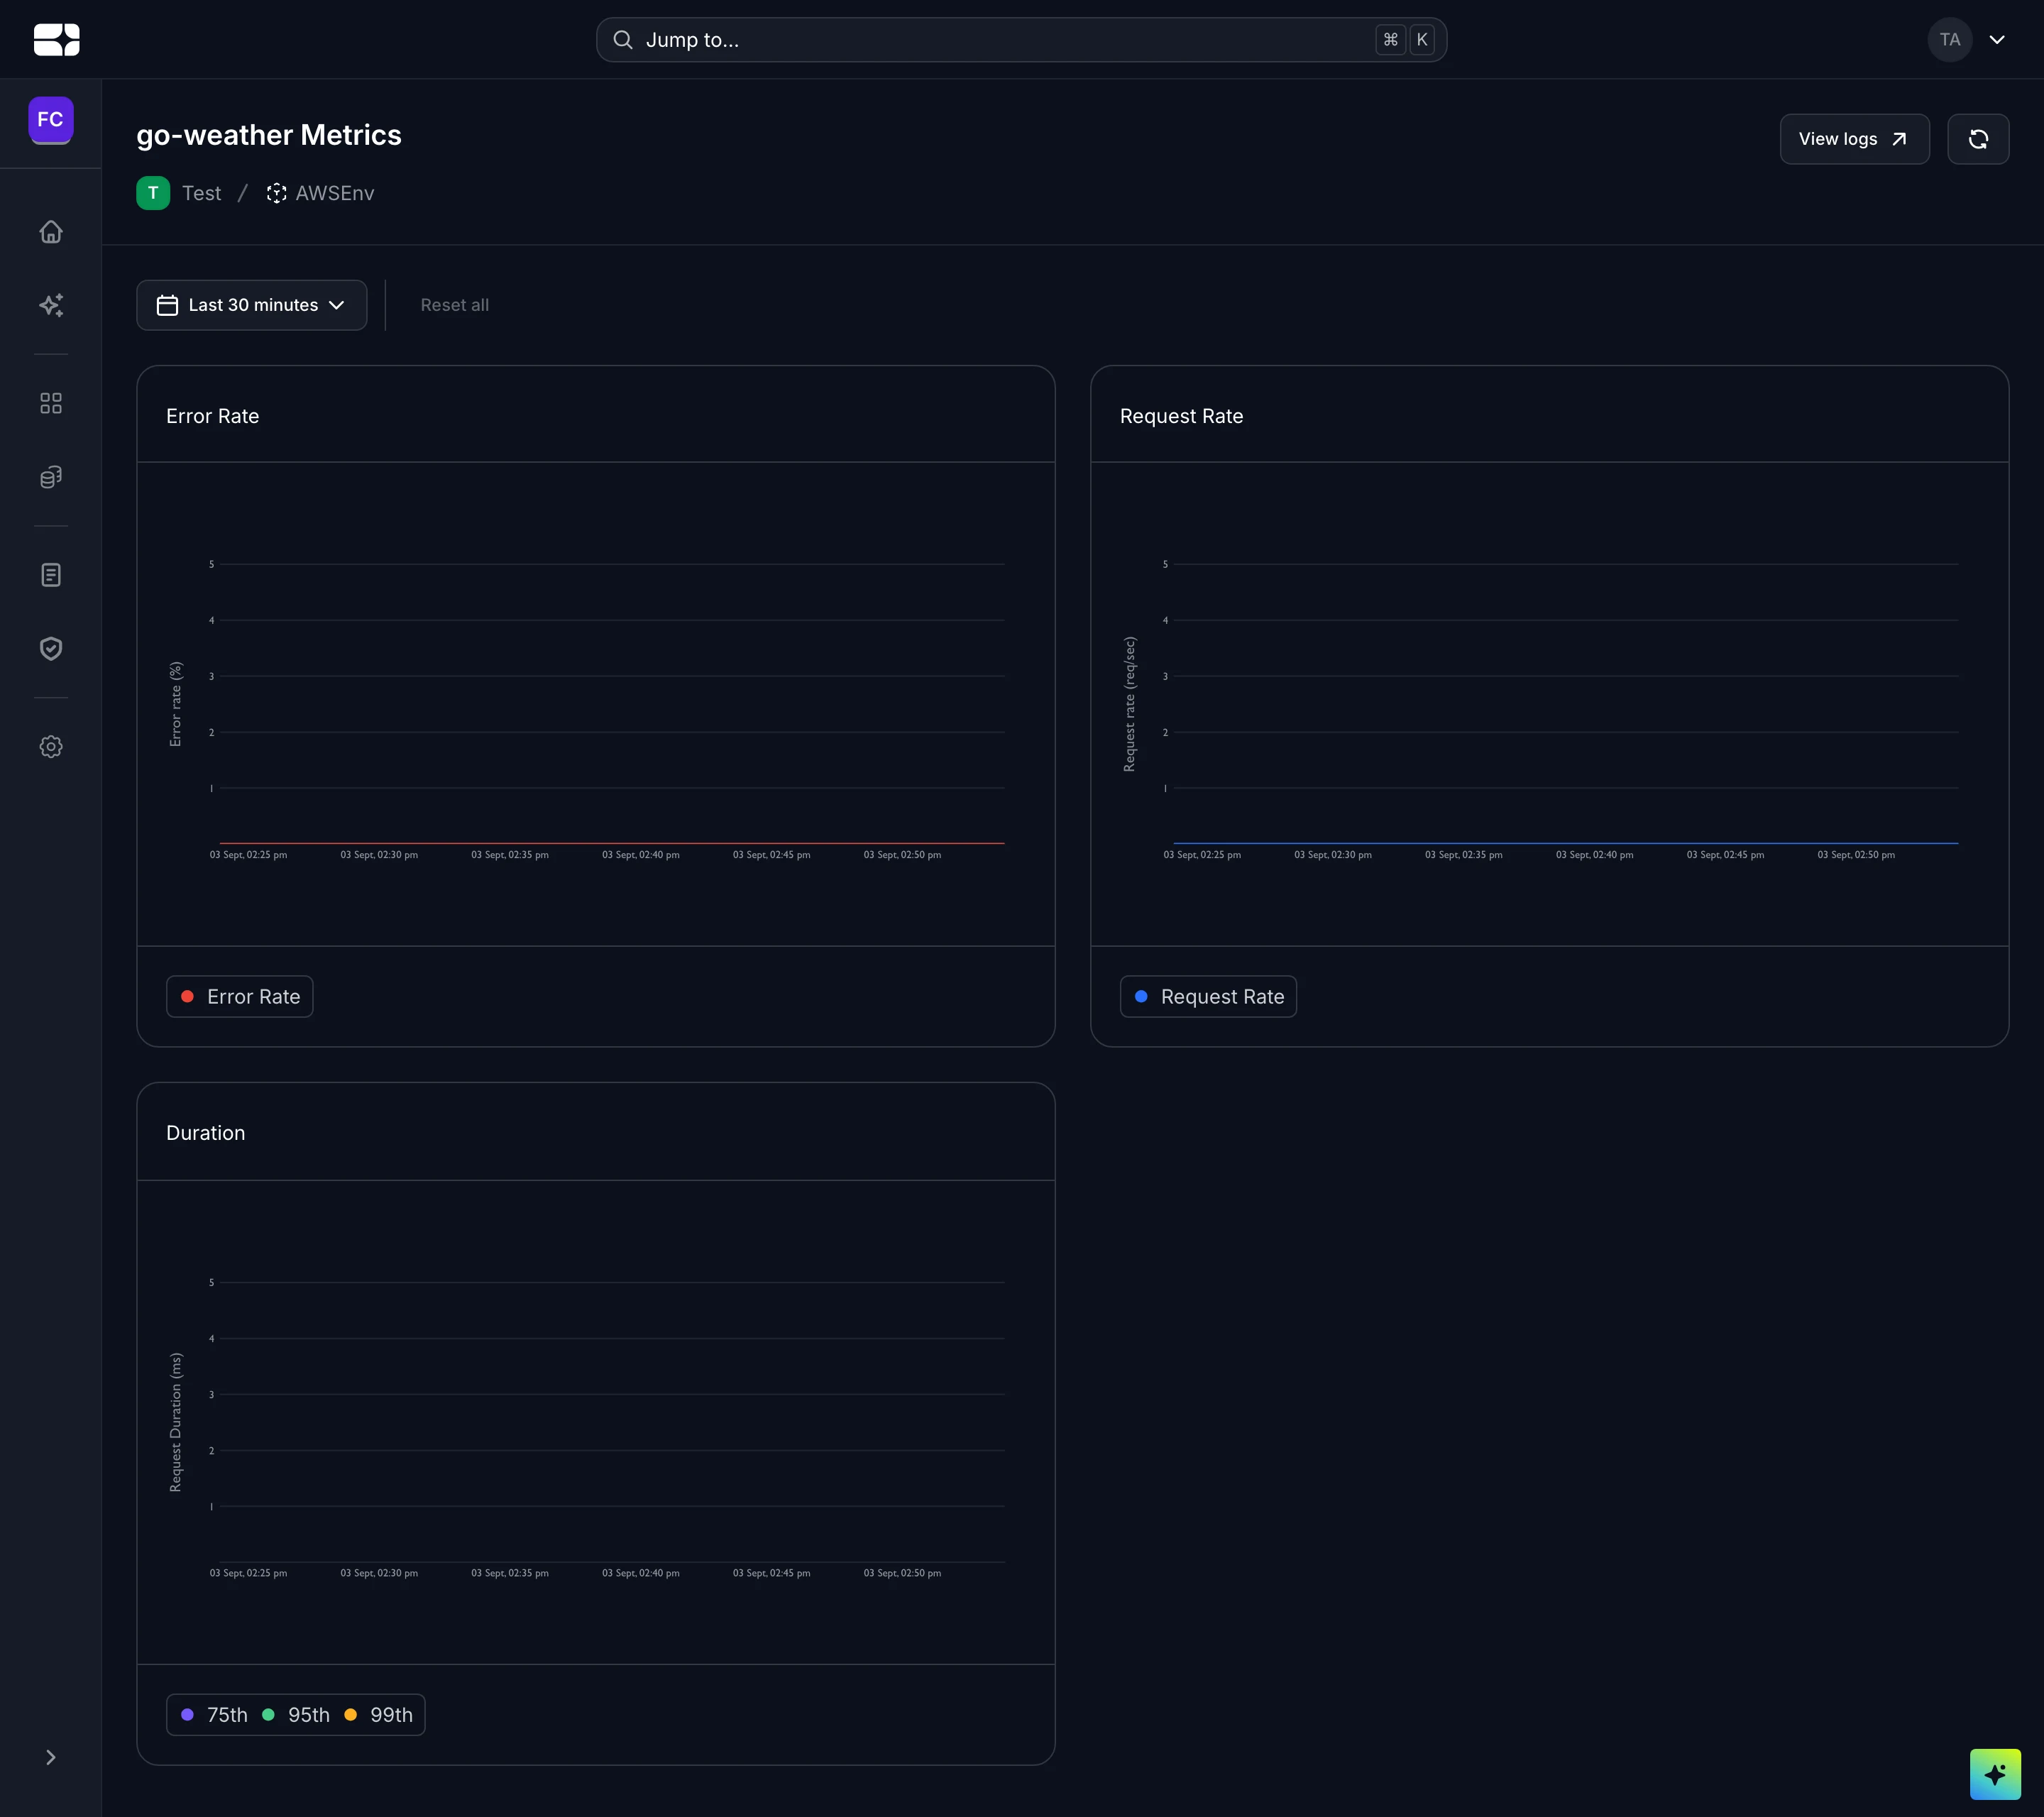2044x1817 pixels.
Task: Focus the Jump to search field
Action: point(1021,40)
